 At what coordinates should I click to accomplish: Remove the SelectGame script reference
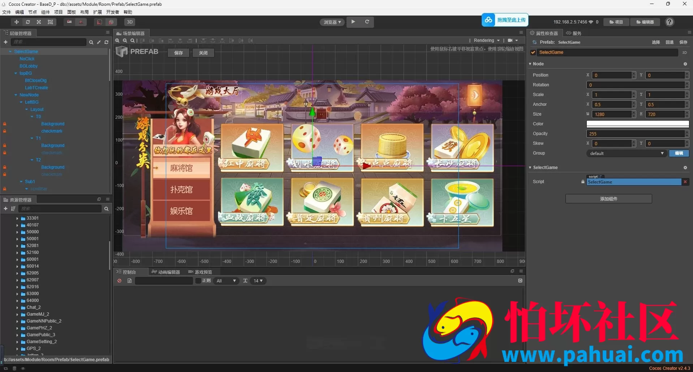[685, 182]
